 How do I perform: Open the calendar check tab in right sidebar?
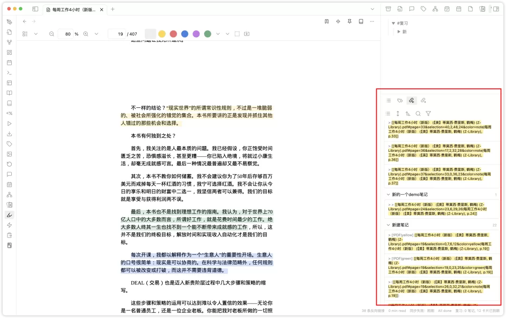pyautogui.click(x=447, y=9)
